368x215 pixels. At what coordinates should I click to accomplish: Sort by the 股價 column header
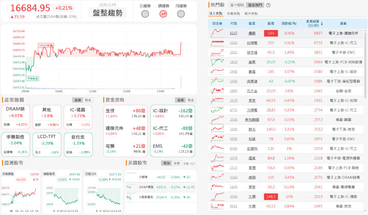pyautogui.click(x=271, y=23)
